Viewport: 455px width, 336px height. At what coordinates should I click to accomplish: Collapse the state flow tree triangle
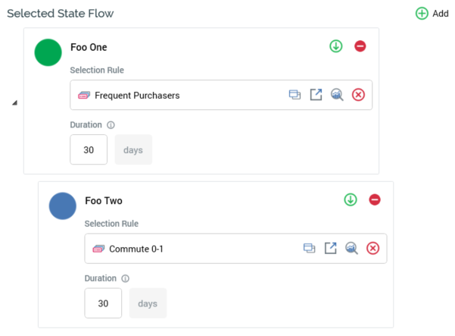coord(15,103)
